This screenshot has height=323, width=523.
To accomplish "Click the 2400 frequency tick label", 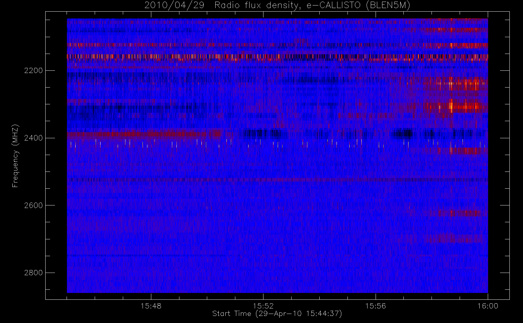I will point(33,138).
